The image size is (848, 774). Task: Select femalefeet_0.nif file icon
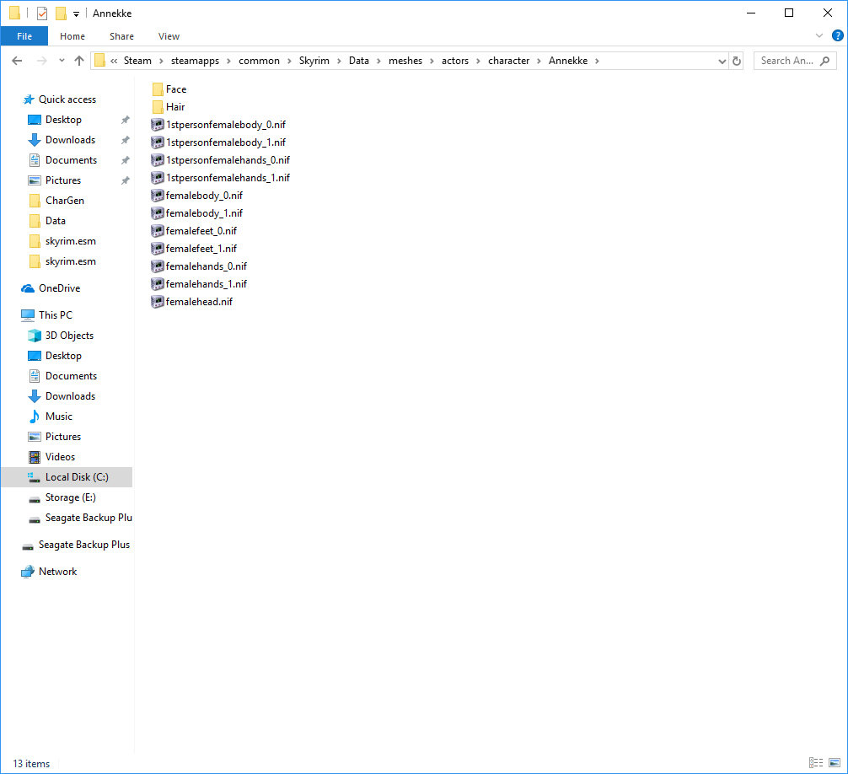coord(158,232)
